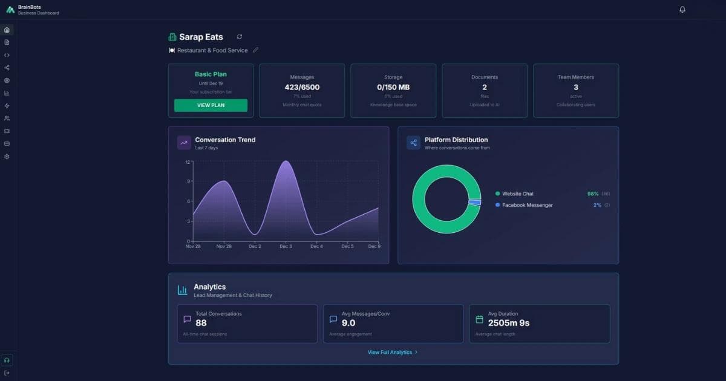Open the analytics bar-chart icon in sidebar

6,93
